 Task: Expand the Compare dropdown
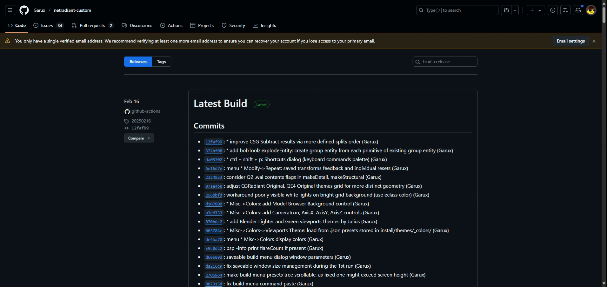click(x=139, y=138)
